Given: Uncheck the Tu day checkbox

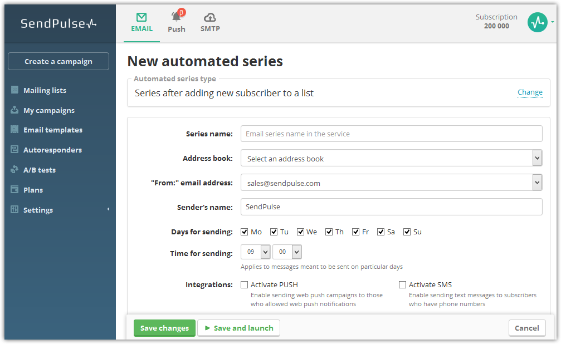Looking at the screenshot, I should (274, 232).
